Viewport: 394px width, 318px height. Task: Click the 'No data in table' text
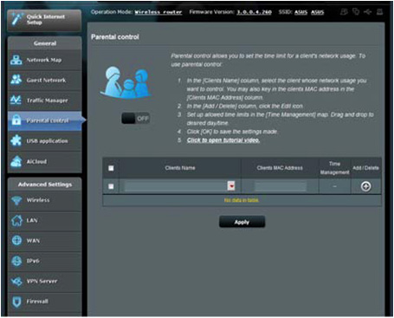[x=242, y=200]
